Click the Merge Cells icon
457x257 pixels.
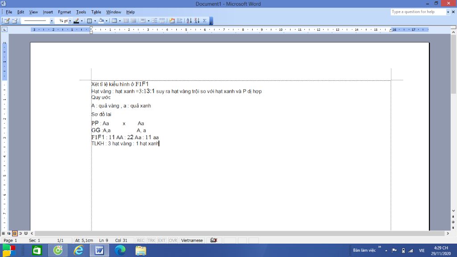[x=126, y=21]
